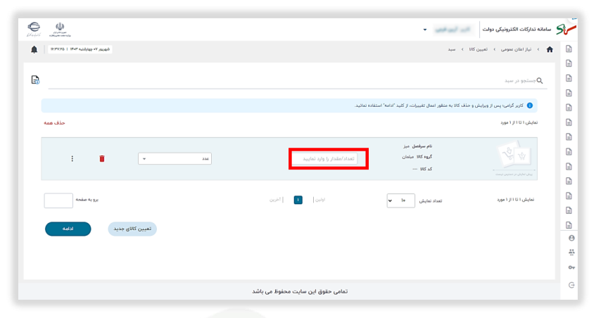Screen dimensions: 596x318
Task: Open the group users icon in the sidebar
Action: tap(571, 252)
